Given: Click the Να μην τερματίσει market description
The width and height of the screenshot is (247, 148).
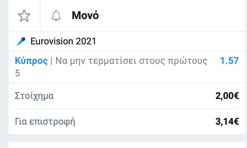Looking at the screenshot, I should [131, 61].
